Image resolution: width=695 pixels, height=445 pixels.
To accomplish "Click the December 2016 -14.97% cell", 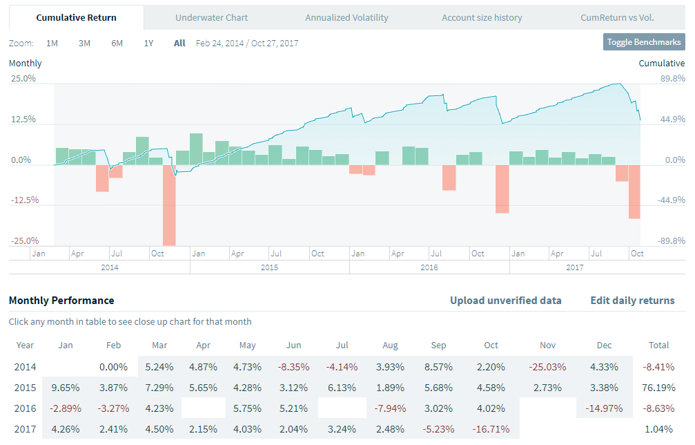I will point(604,408).
